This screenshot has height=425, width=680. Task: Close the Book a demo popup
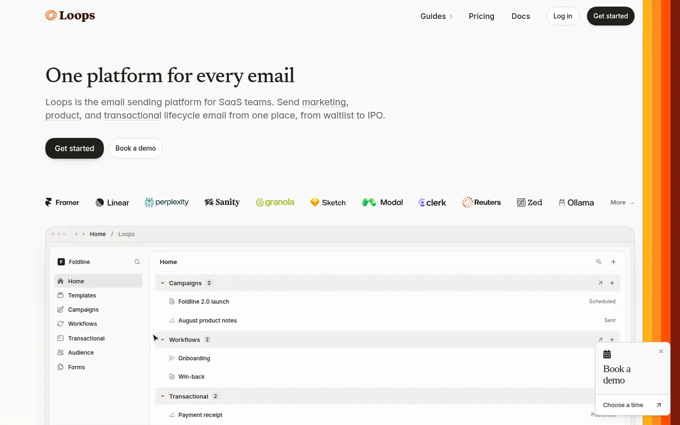[661, 351]
